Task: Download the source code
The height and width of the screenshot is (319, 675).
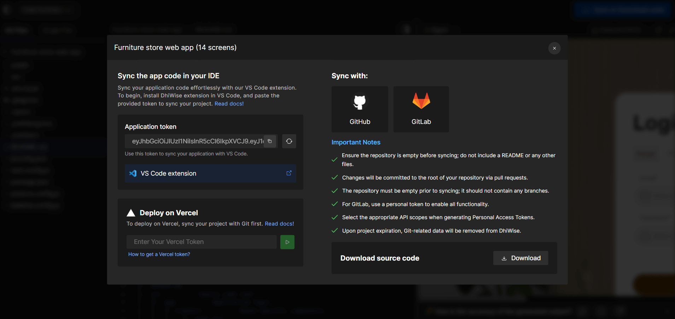Action: [521, 258]
